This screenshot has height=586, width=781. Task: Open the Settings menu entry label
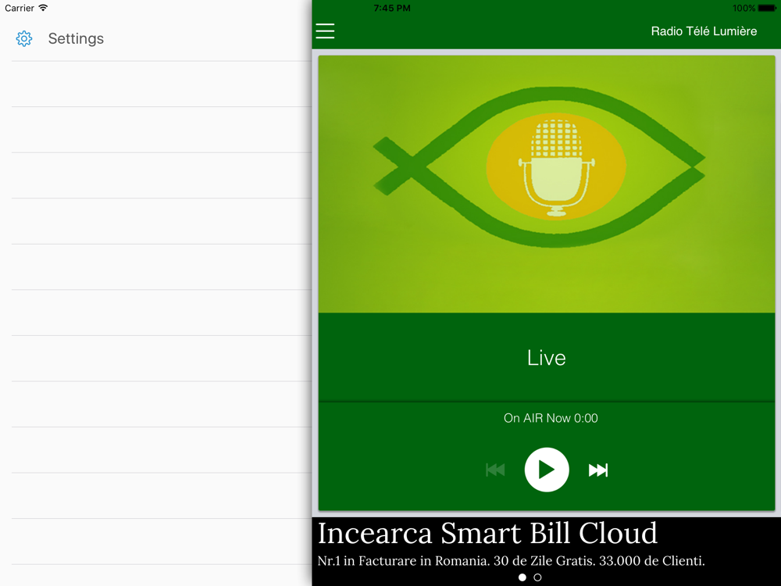click(x=76, y=38)
